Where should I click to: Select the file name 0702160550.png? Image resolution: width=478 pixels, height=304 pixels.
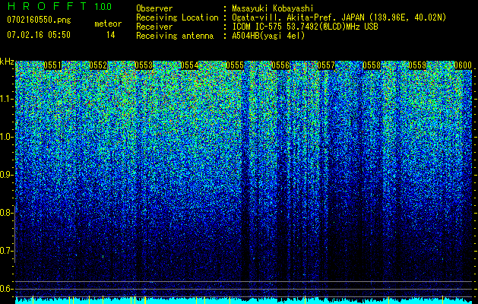(39, 21)
